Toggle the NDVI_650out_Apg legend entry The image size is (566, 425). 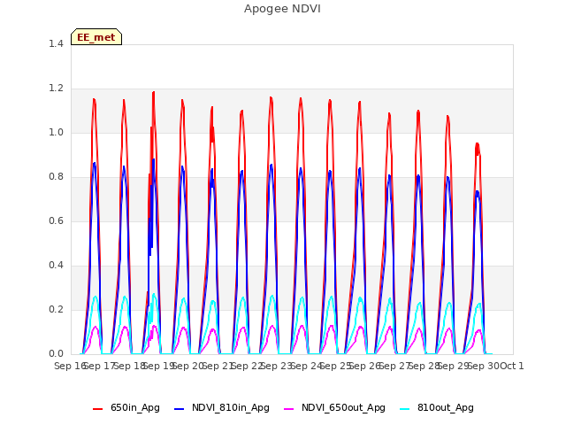(x=334, y=407)
